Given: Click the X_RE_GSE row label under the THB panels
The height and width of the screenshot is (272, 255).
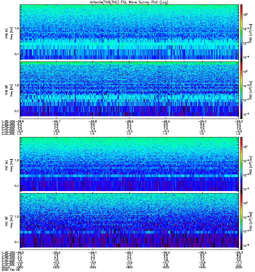Looking at the screenshot, I should click(8, 121).
